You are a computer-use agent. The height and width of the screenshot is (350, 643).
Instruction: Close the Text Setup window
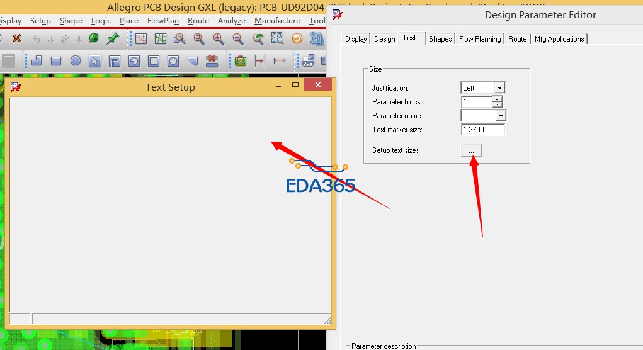tap(318, 85)
